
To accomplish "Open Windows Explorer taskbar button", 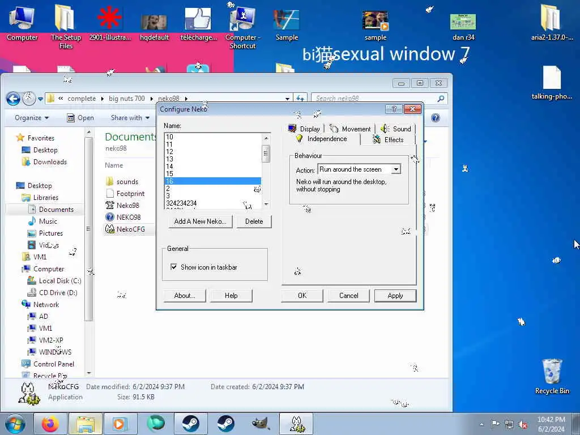I will pyautogui.click(x=86, y=424).
